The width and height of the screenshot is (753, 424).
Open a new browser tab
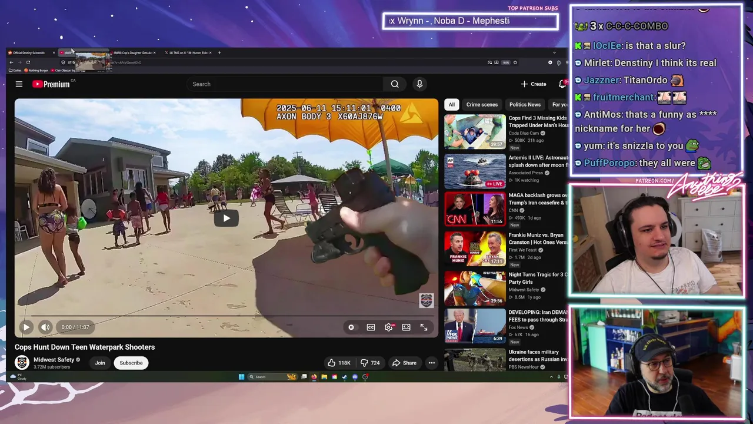coord(219,53)
